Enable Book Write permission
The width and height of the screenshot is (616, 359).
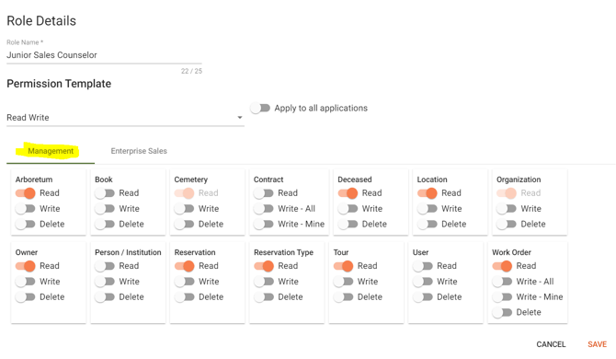105,208
